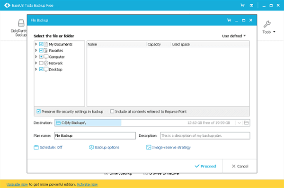This screenshot has height=188, width=284.
Task: Open the destination path dropdown arrow
Action: (x=239, y=123)
